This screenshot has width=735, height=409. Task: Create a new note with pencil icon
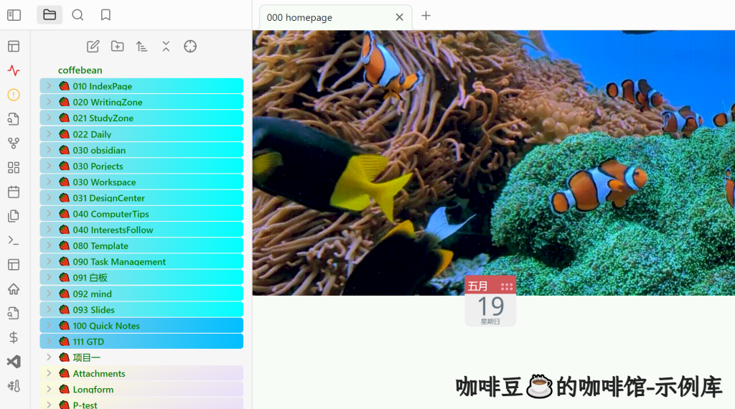tap(93, 47)
